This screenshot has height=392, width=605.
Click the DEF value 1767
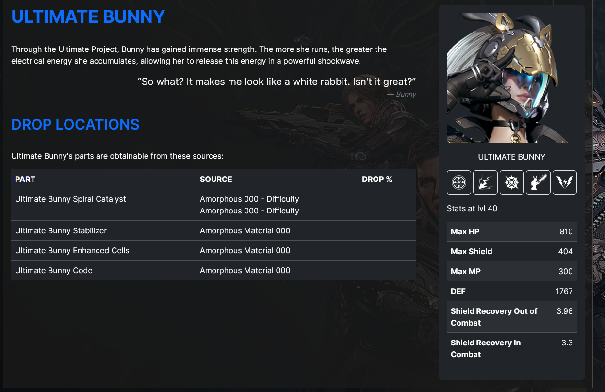click(564, 291)
